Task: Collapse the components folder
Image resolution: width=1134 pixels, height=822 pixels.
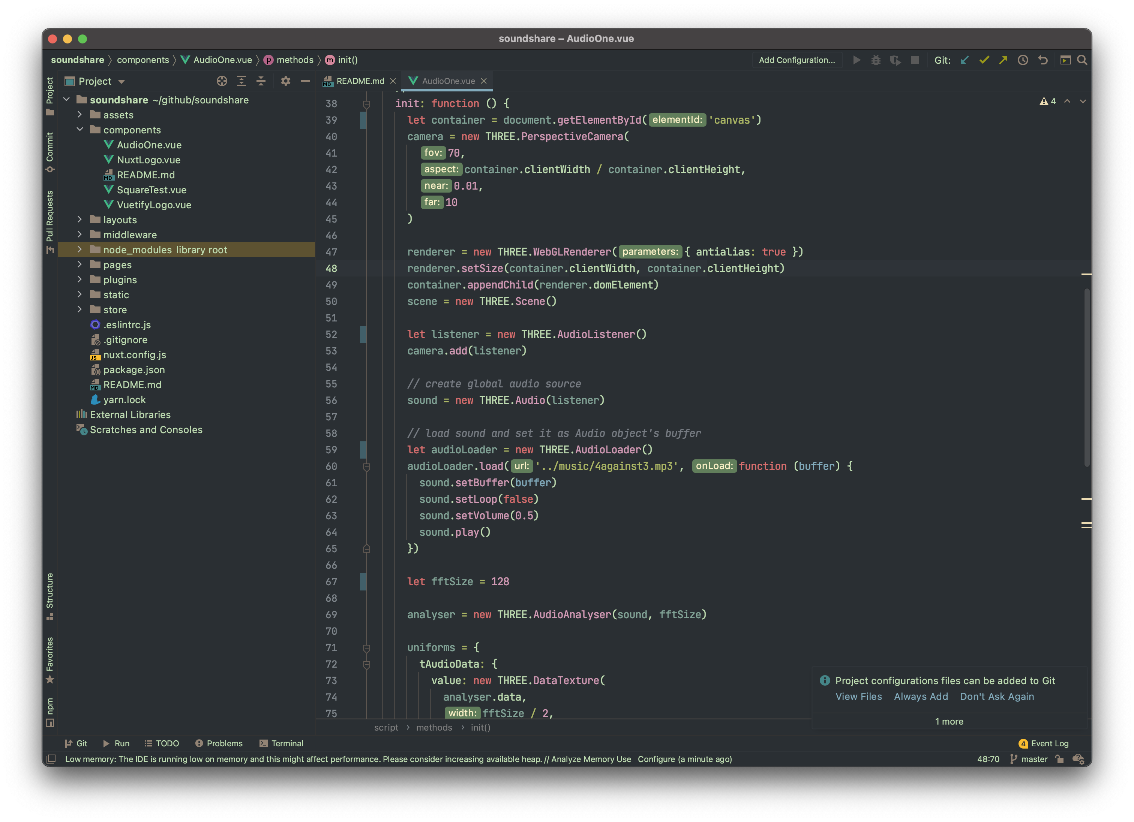Action: point(79,129)
